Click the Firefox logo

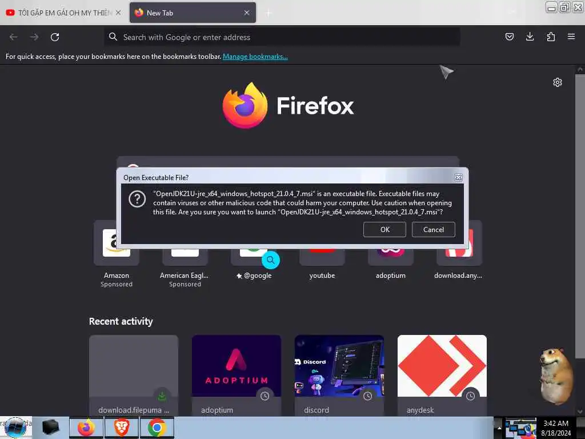(x=289, y=106)
